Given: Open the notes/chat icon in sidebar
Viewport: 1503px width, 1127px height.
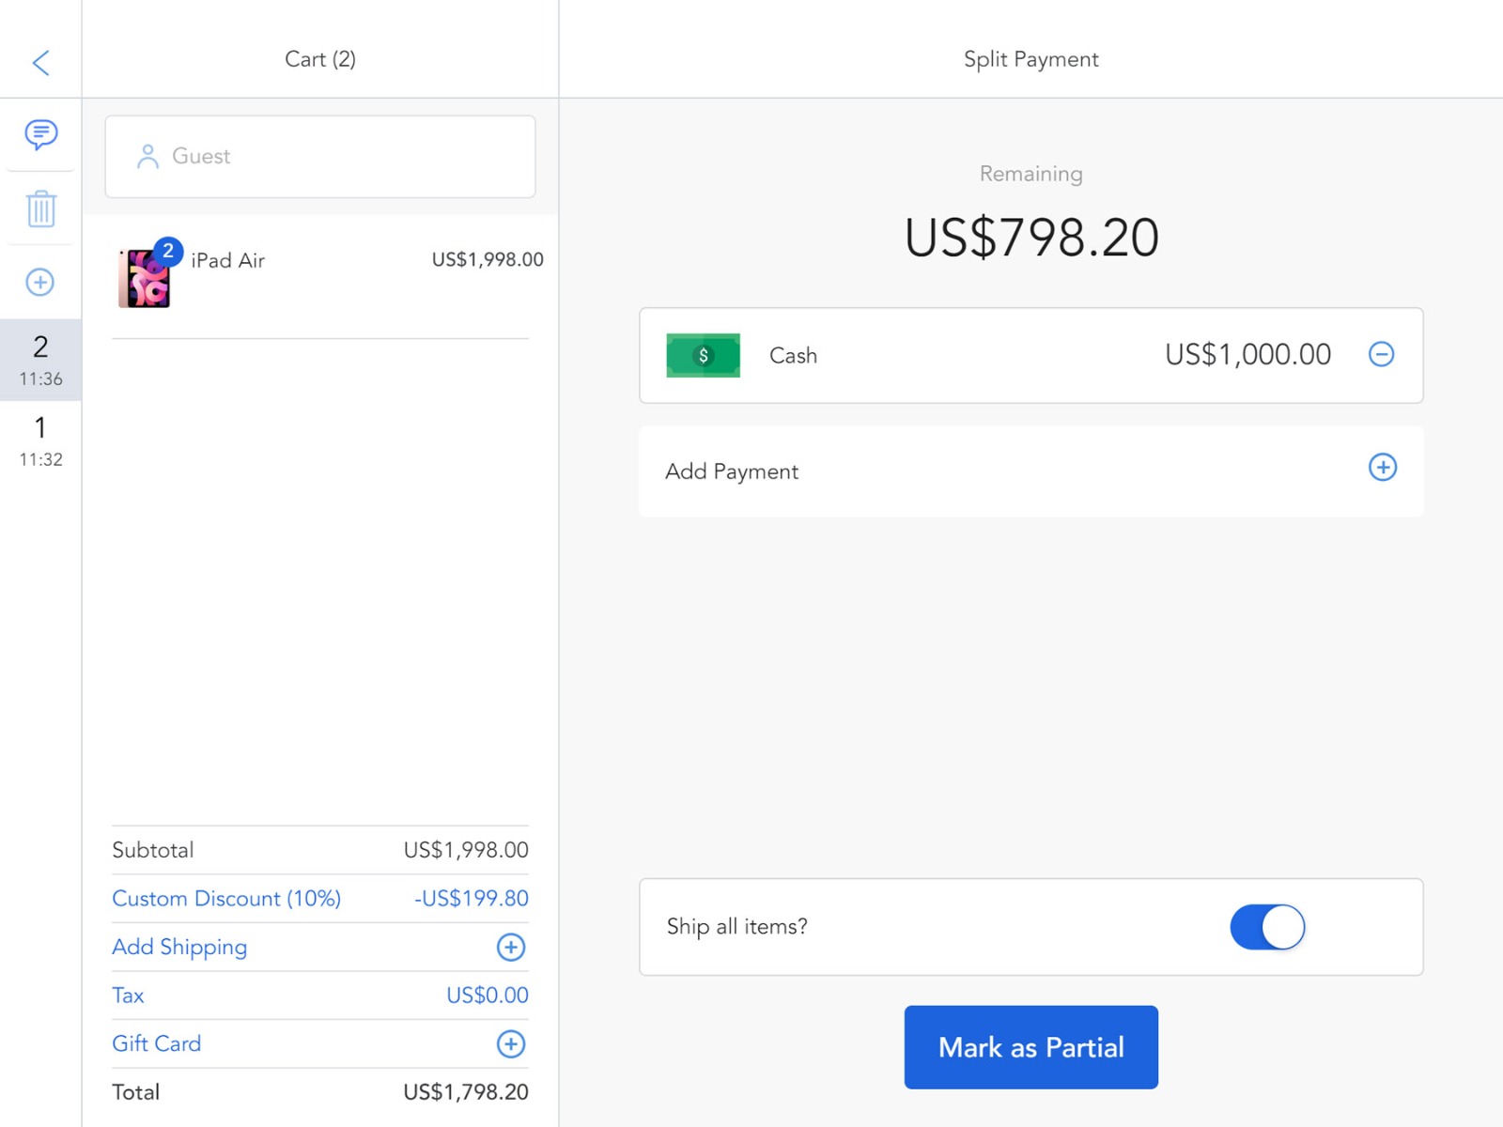Looking at the screenshot, I should point(39,136).
